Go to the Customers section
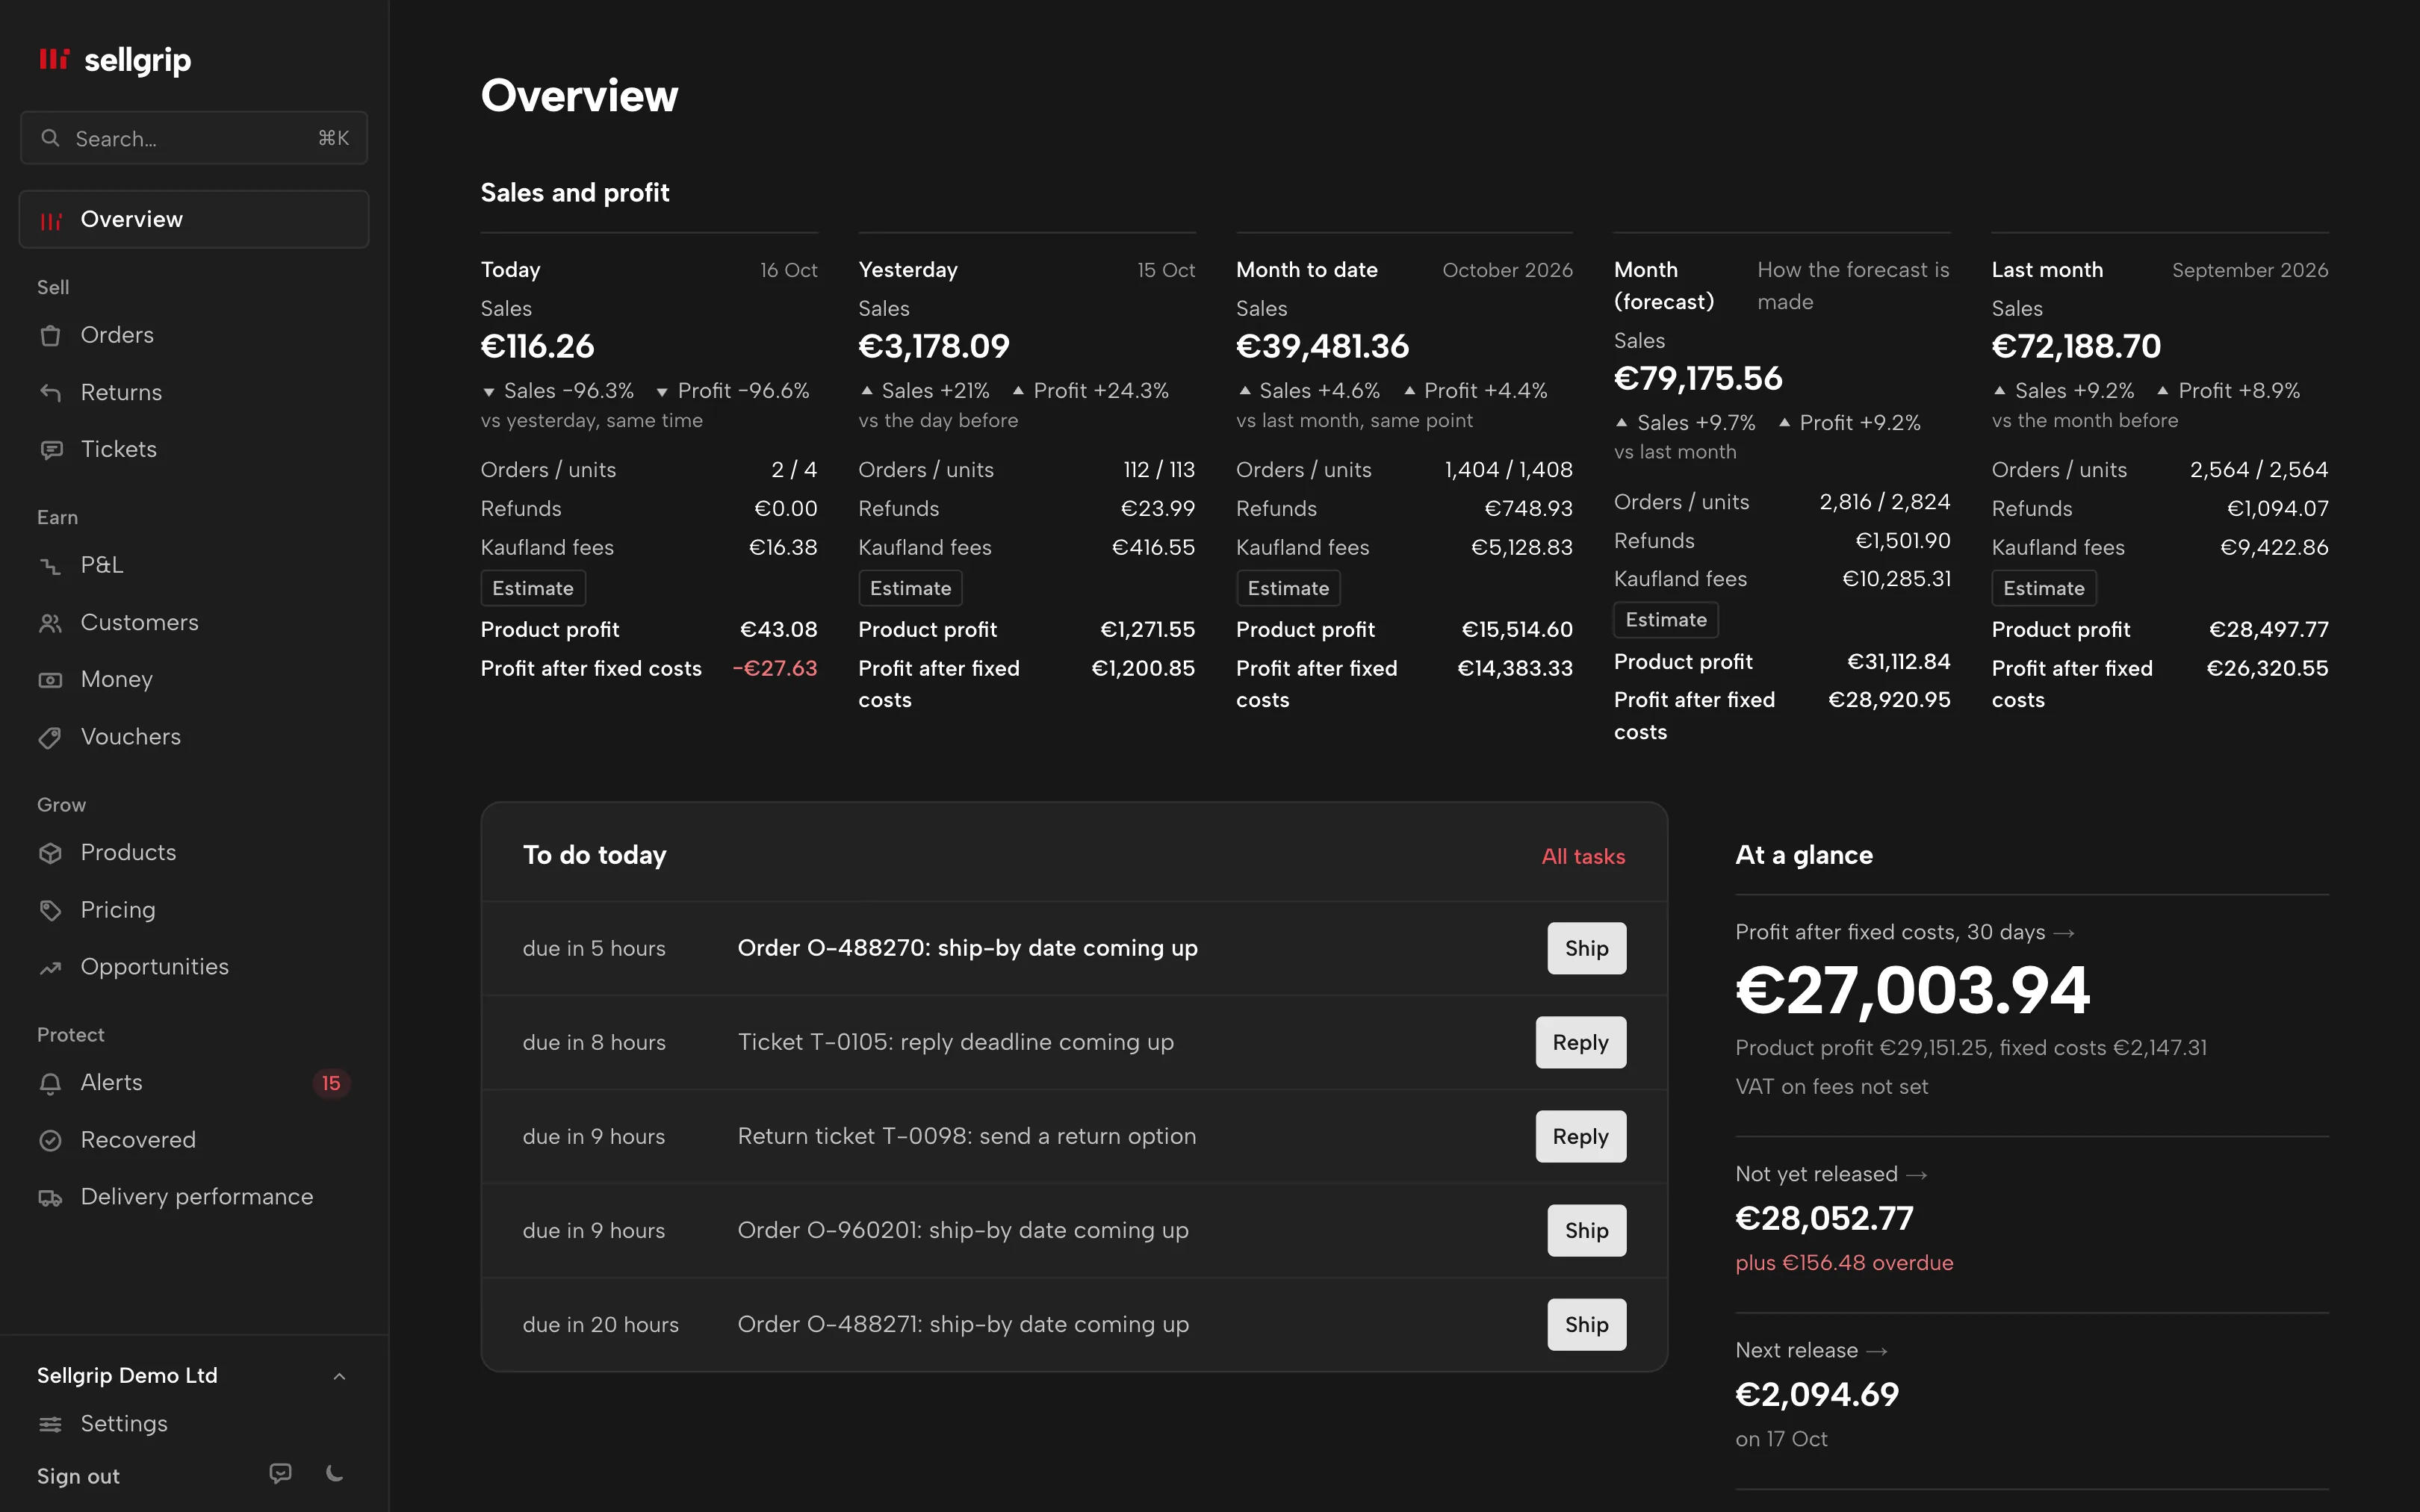The image size is (2420, 1512). tap(194, 622)
